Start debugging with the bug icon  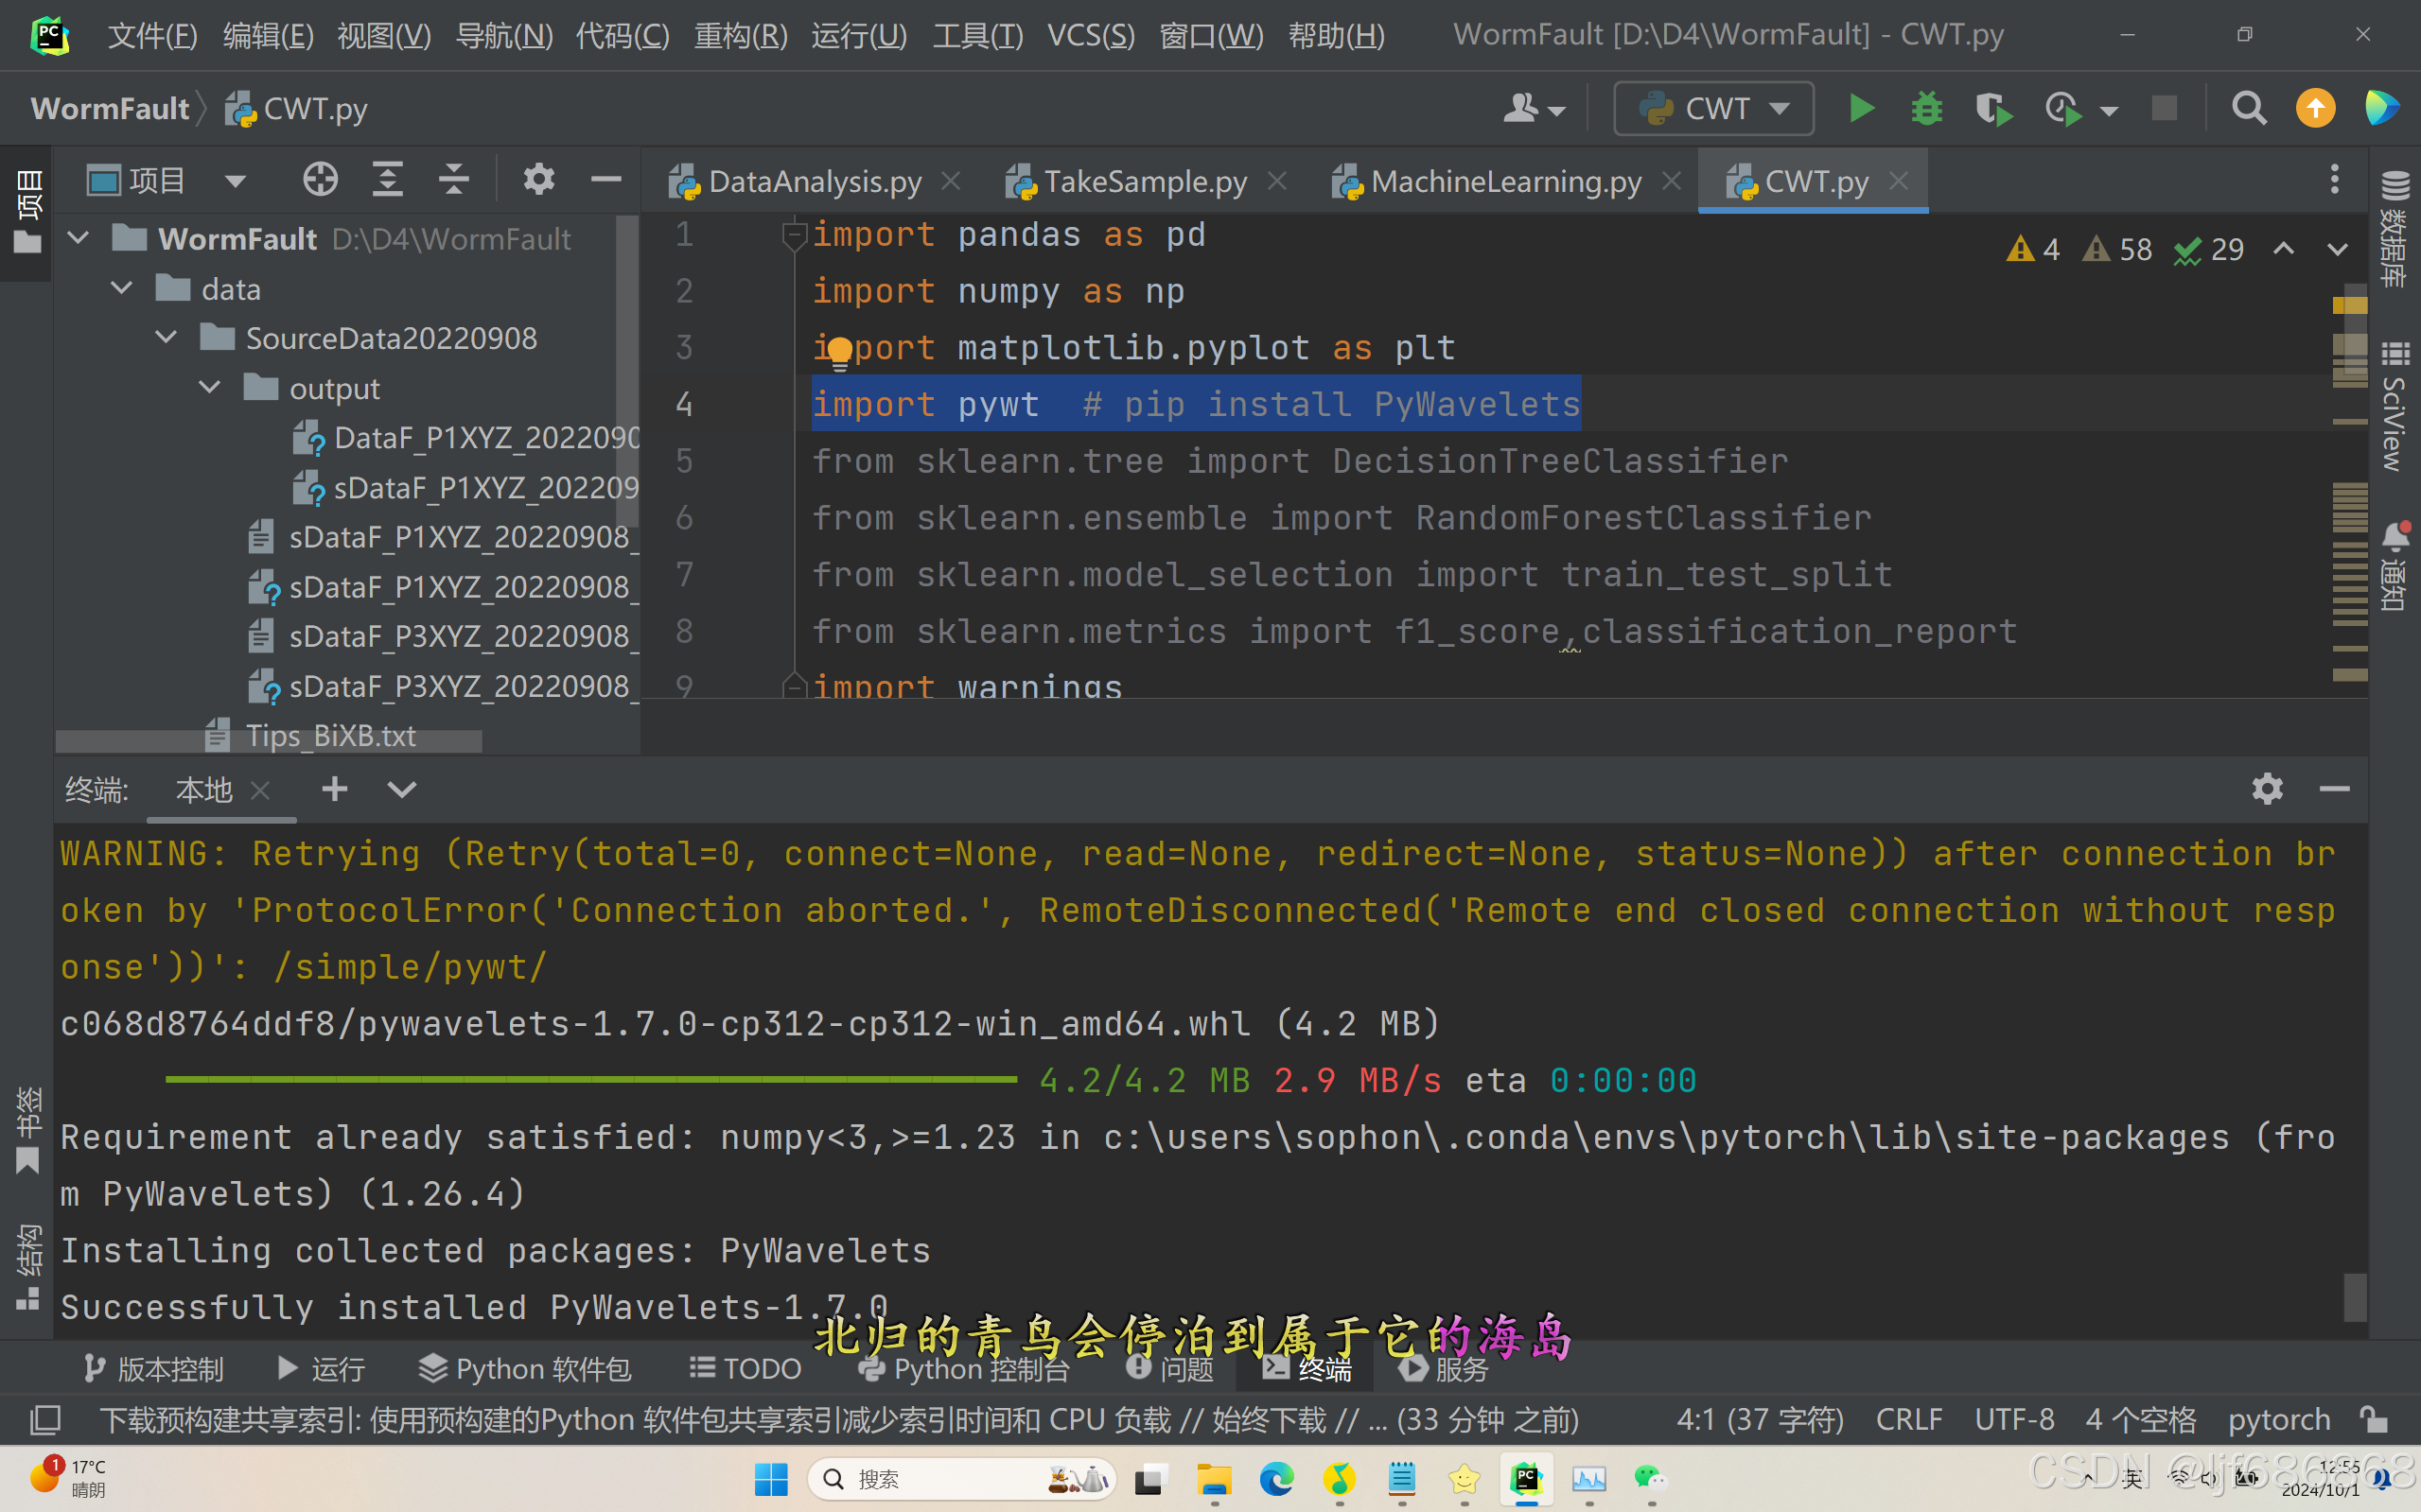1926,108
